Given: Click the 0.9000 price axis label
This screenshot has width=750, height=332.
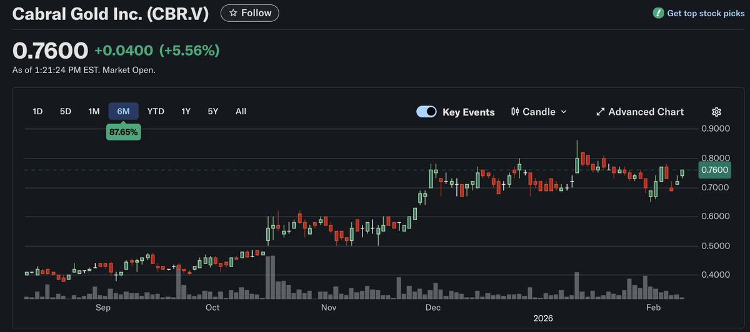Looking at the screenshot, I should tap(715, 129).
